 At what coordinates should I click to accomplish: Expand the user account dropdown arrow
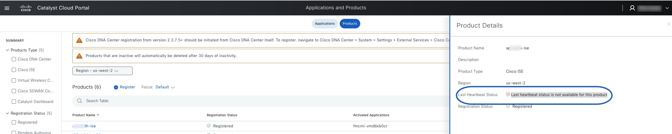[x=667, y=8]
